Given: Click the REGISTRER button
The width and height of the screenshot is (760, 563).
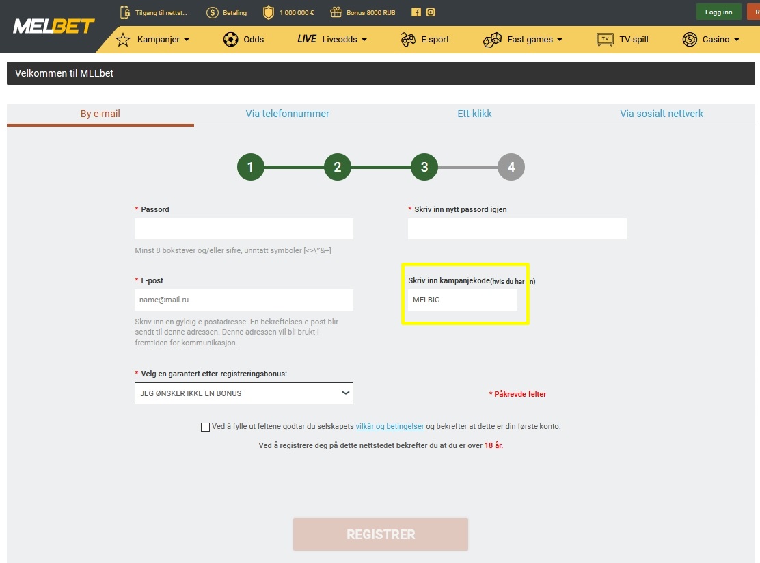Looking at the screenshot, I should (x=381, y=534).
